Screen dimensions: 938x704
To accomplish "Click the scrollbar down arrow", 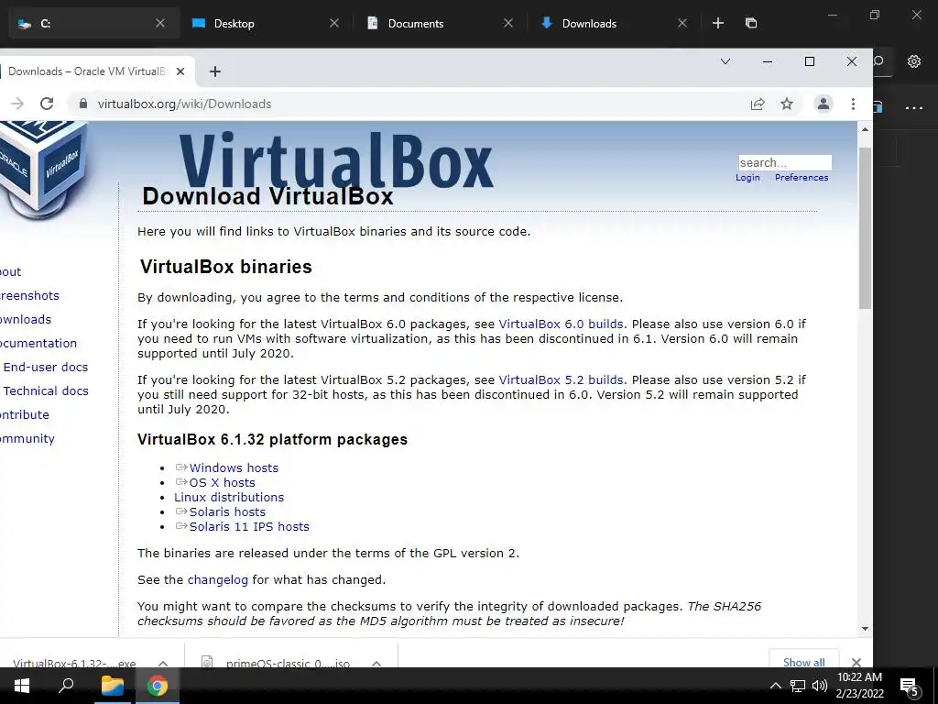I will pos(865,629).
